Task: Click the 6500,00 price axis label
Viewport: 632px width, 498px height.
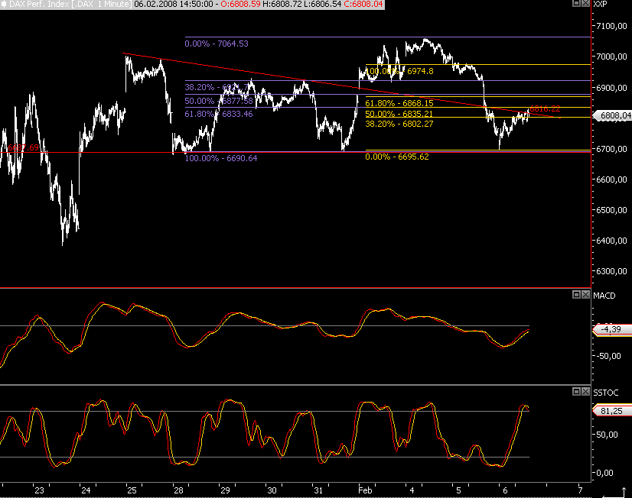Action: click(x=612, y=210)
